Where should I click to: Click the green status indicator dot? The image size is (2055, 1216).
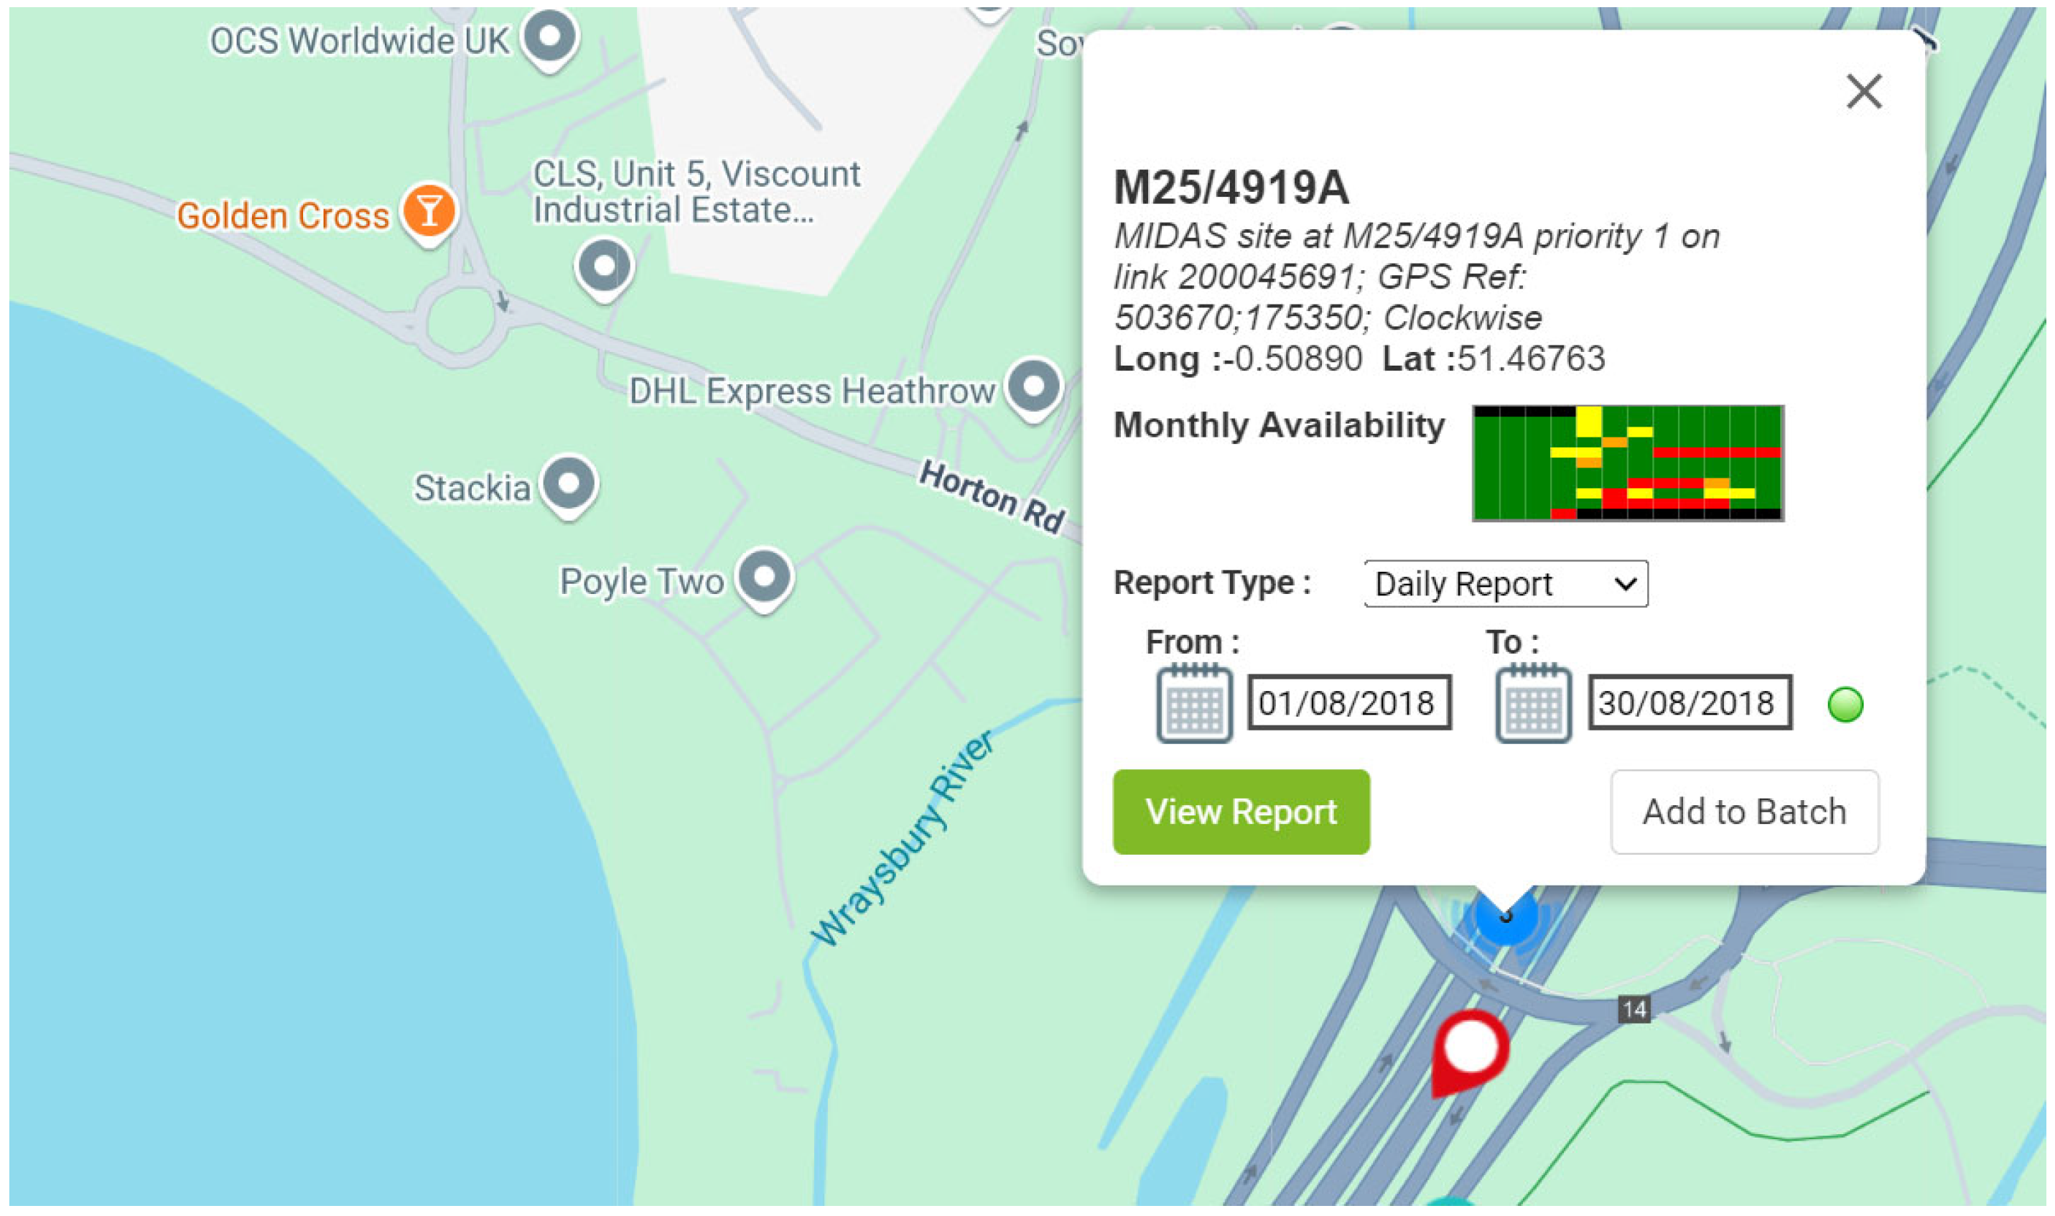(1845, 705)
